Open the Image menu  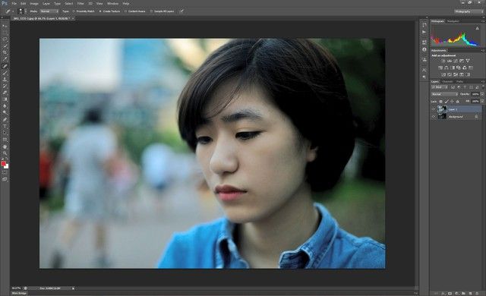(34, 3)
